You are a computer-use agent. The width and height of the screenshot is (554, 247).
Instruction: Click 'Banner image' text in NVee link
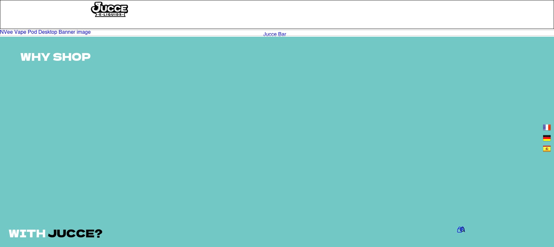pyautogui.click(x=74, y=32)
